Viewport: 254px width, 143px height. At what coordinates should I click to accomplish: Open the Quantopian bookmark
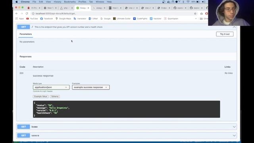click(x=171, y=19)
